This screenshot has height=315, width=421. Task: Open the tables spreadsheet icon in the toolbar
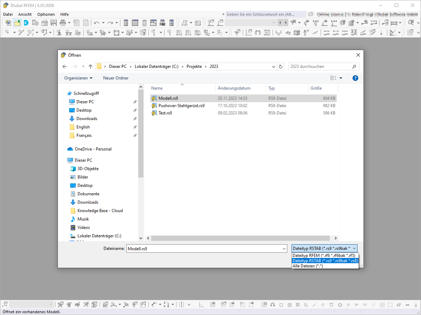point(134,22)
